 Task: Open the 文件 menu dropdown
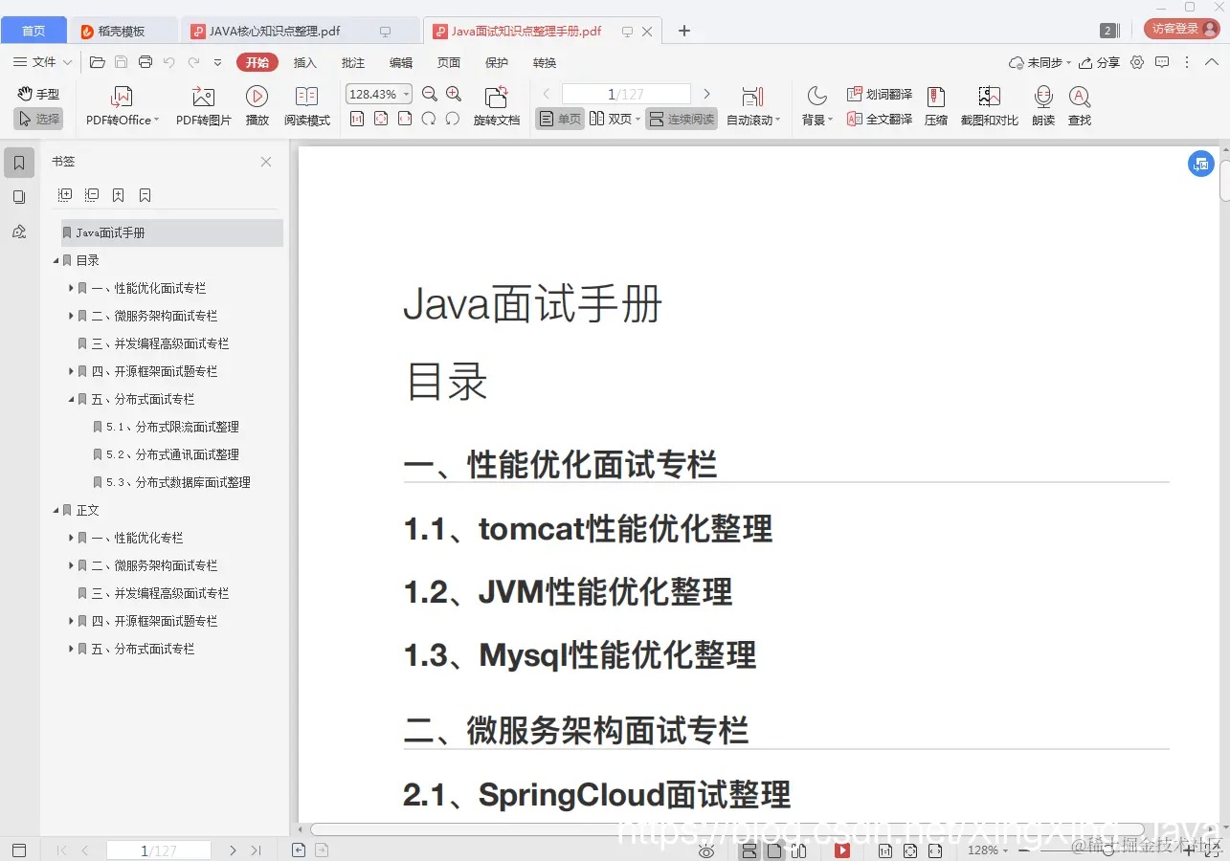[42, 62]
